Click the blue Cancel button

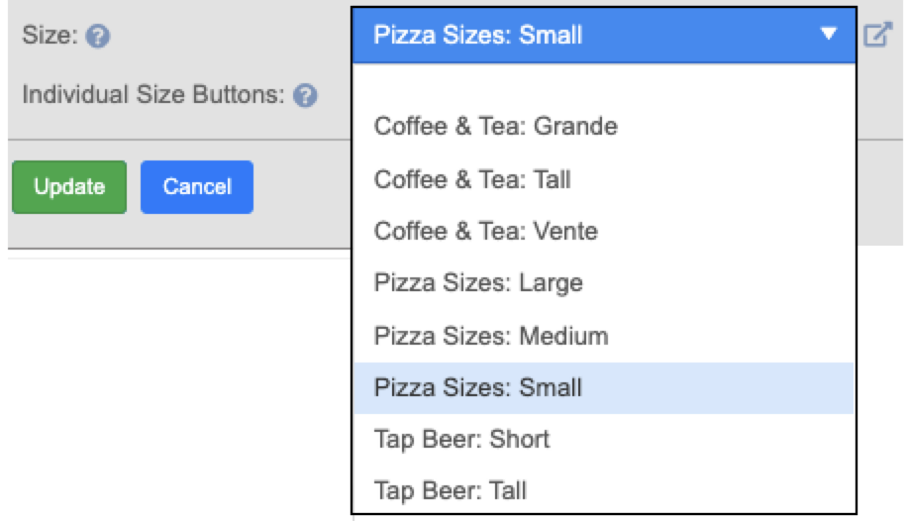coord(196,187)
